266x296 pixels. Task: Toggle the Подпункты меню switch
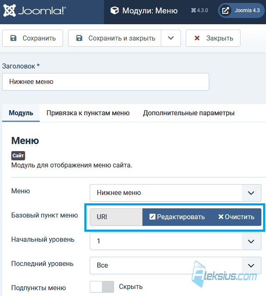[102, 287]
